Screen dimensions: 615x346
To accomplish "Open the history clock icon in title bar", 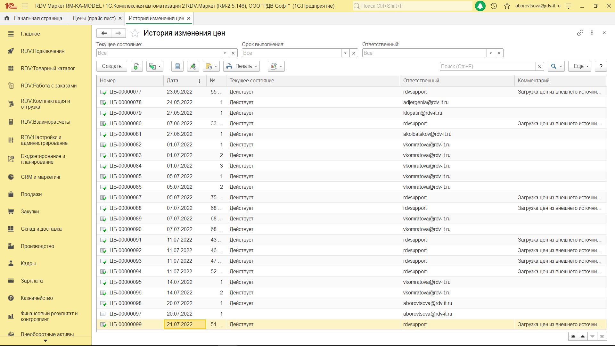I will [494, 6].
